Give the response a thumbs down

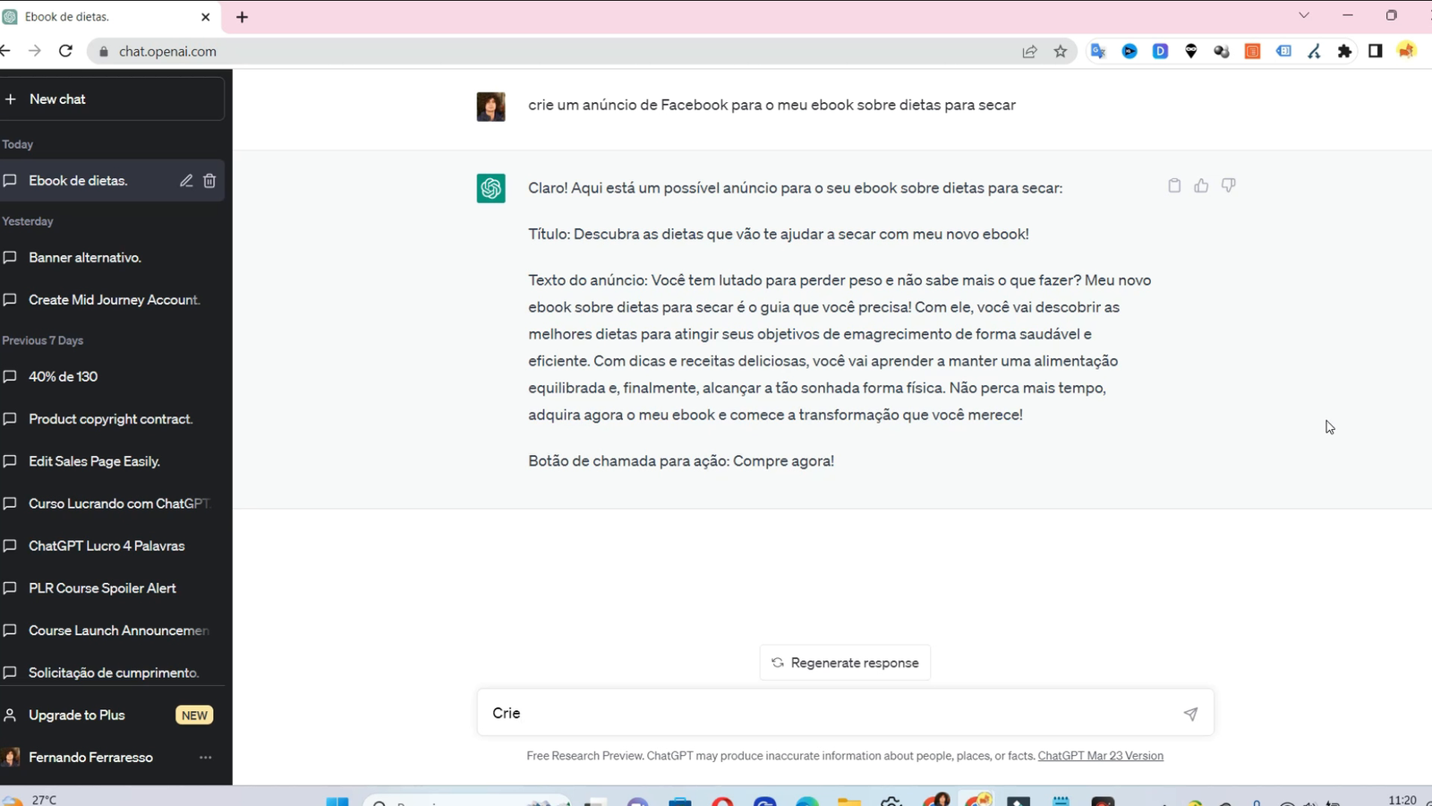point(1228,185)
